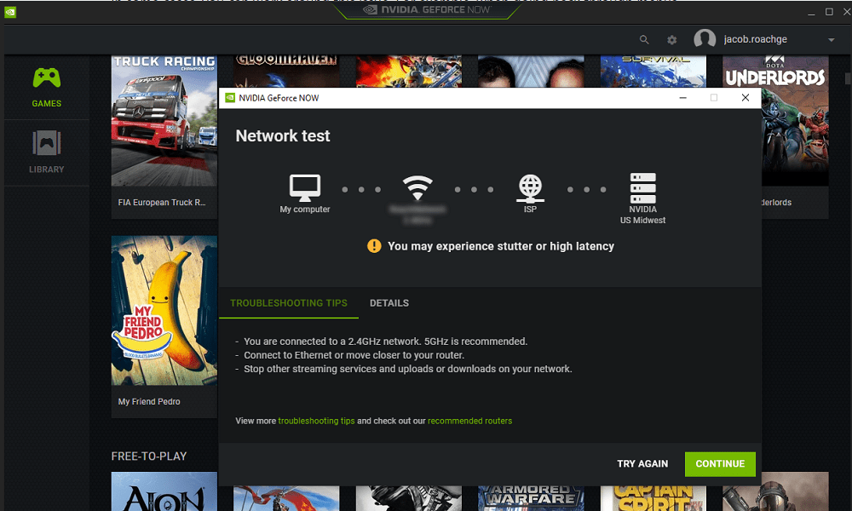Open the Captain Spirit game cover
Screen dimensions: 852x511
[x=653, y=498]
